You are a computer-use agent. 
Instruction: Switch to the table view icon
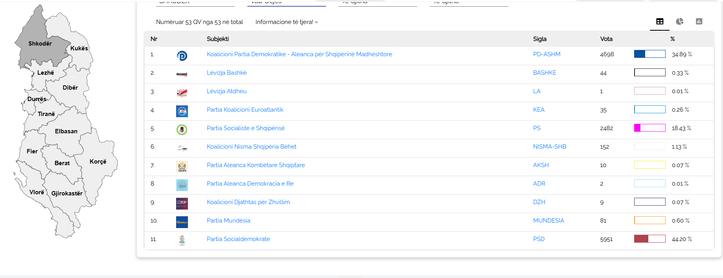click(x=660, y=22)
